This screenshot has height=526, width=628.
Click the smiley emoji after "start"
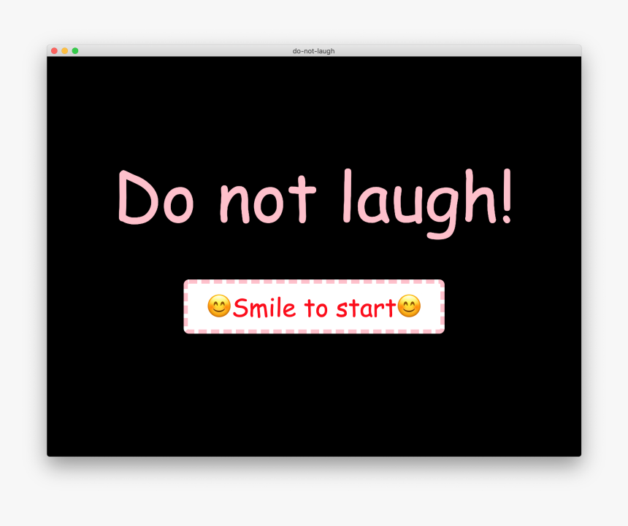coord(409,306)
